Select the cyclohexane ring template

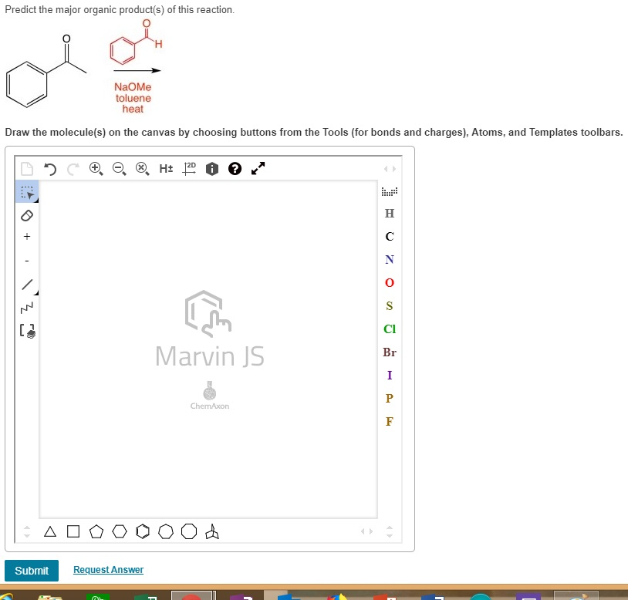[x=118, y=531]
